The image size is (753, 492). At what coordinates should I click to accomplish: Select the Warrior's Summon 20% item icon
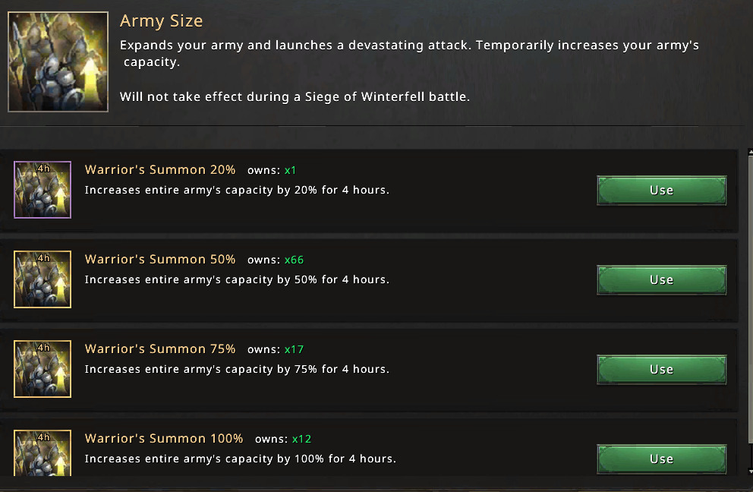43,190
